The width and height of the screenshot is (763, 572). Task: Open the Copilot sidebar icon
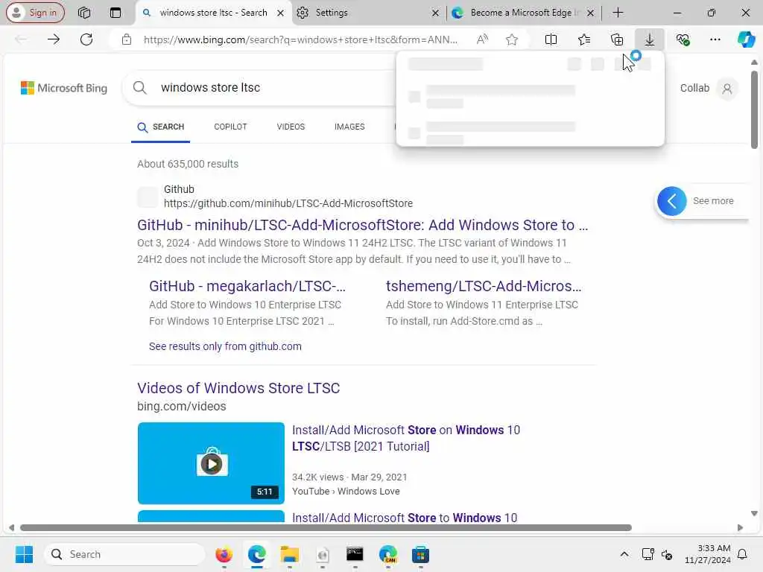(x=747, y=39)
